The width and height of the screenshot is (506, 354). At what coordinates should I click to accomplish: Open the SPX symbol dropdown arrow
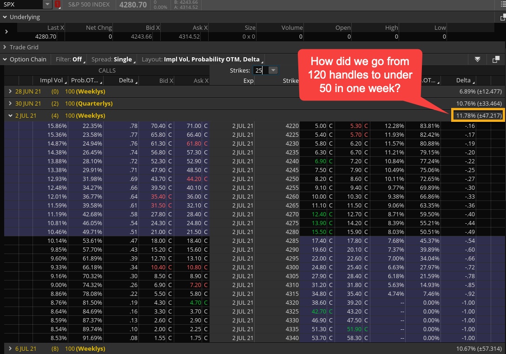click(47, 5)
